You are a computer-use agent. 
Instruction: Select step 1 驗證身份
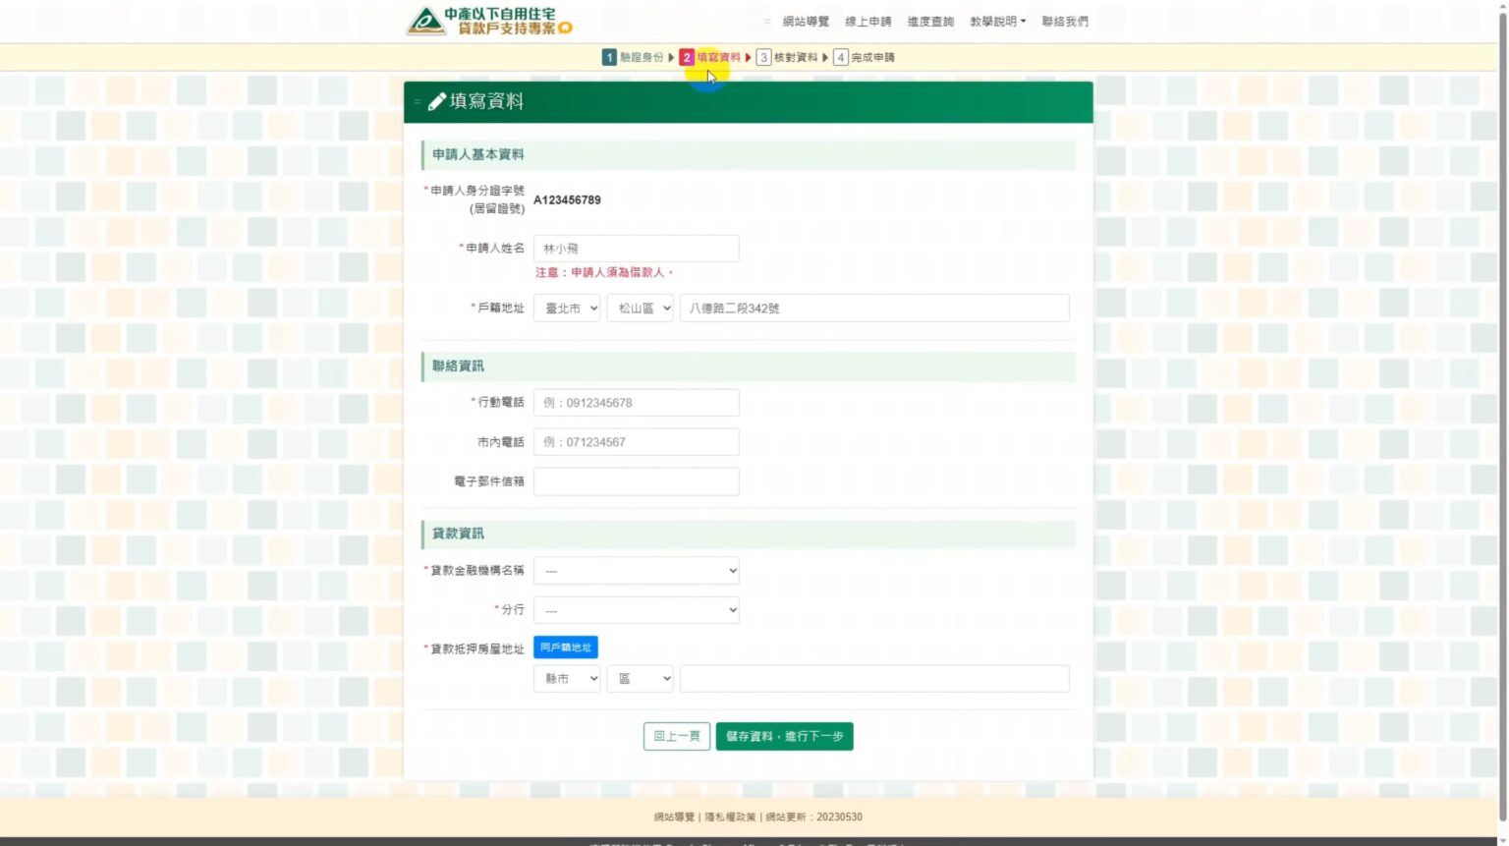(x=634, y=57)
